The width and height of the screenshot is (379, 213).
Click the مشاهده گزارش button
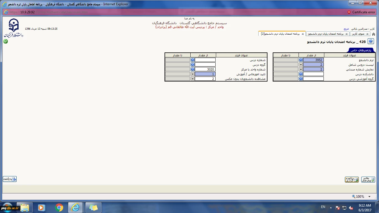tap(352, 179)
